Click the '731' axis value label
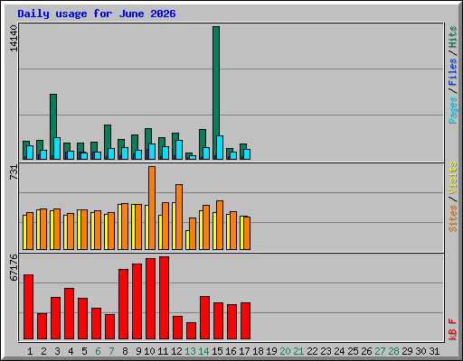This screenshot has height=361, width=463. point(14,172)
